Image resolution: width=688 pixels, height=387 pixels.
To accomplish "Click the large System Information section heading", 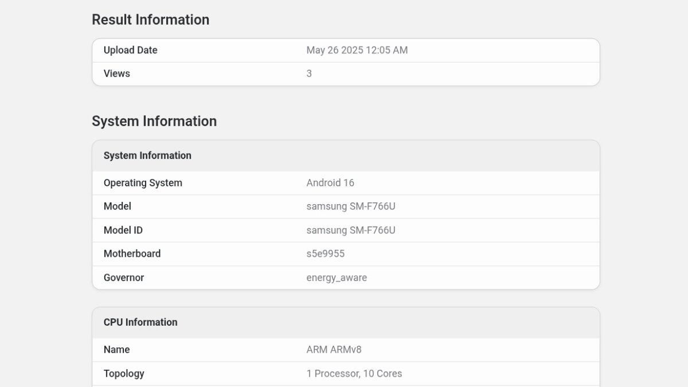I will pyautogui.click(x=154, y=121).
